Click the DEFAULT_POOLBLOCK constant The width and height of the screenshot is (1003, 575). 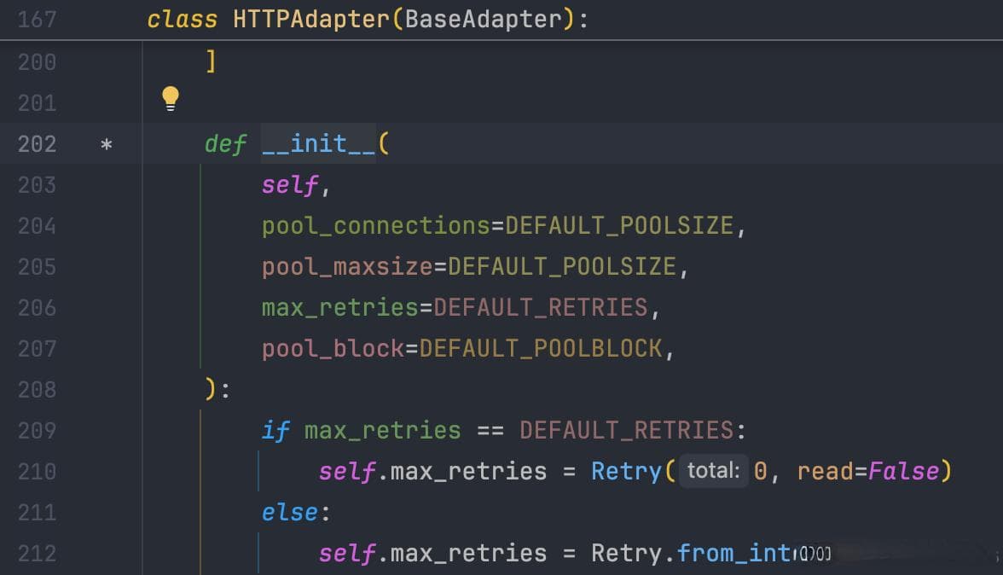[541, 349]
